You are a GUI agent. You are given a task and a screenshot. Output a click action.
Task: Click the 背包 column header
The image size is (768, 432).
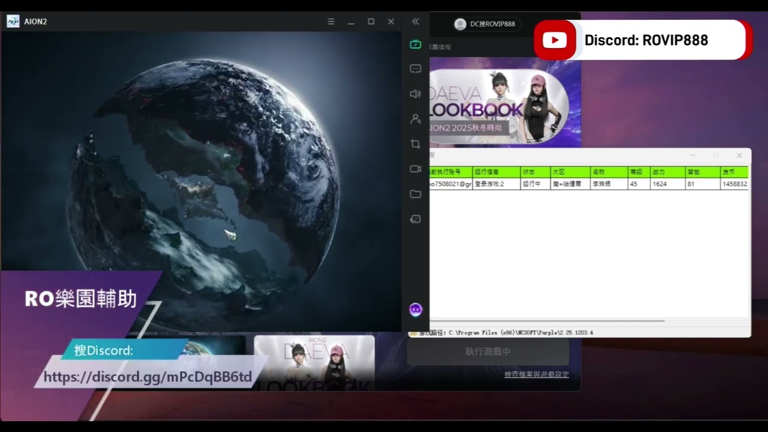pyautogui.click(x=703, y=172)
